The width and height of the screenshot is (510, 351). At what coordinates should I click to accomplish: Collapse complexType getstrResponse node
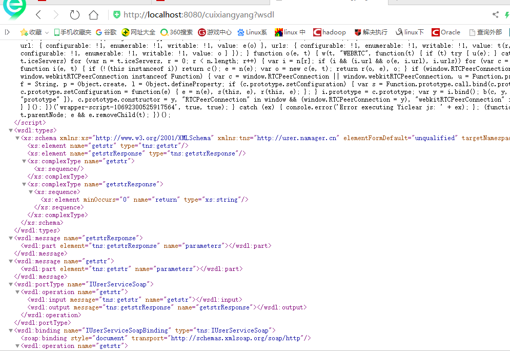(x=24, y=184)
